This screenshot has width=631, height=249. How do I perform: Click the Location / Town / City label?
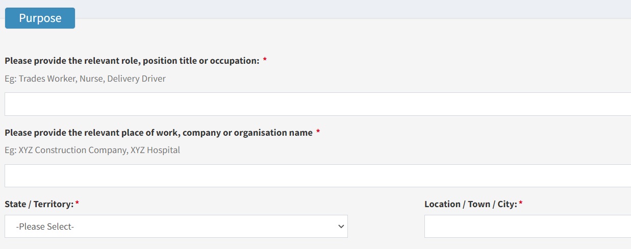tap(471, 204)
